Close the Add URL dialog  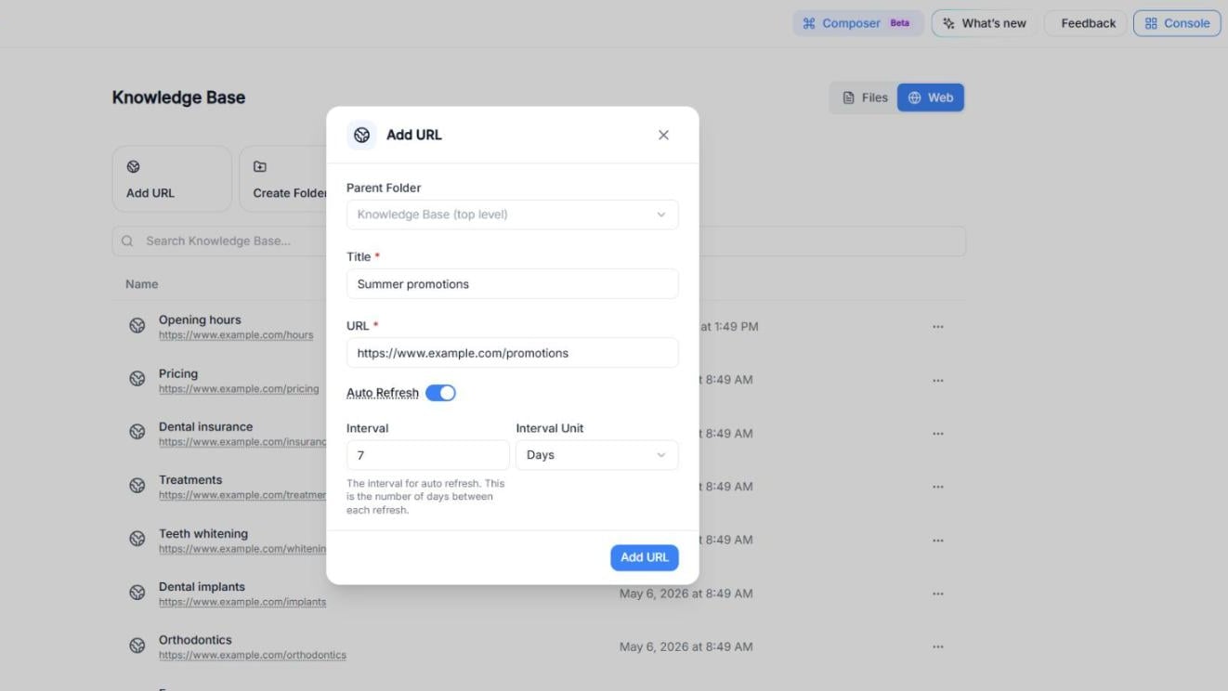[x=663, y=135]
